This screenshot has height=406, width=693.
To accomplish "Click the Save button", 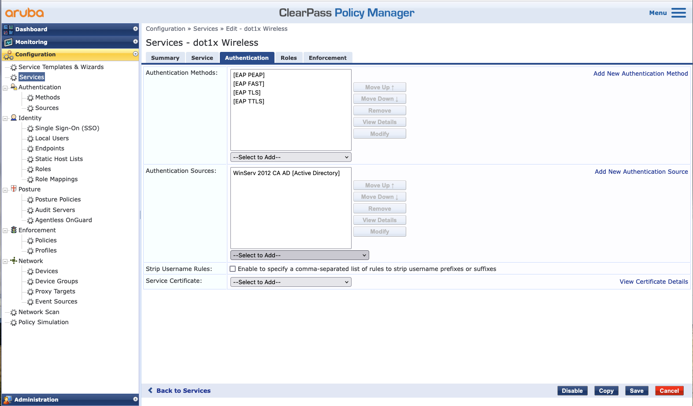I will click(637, 391).
